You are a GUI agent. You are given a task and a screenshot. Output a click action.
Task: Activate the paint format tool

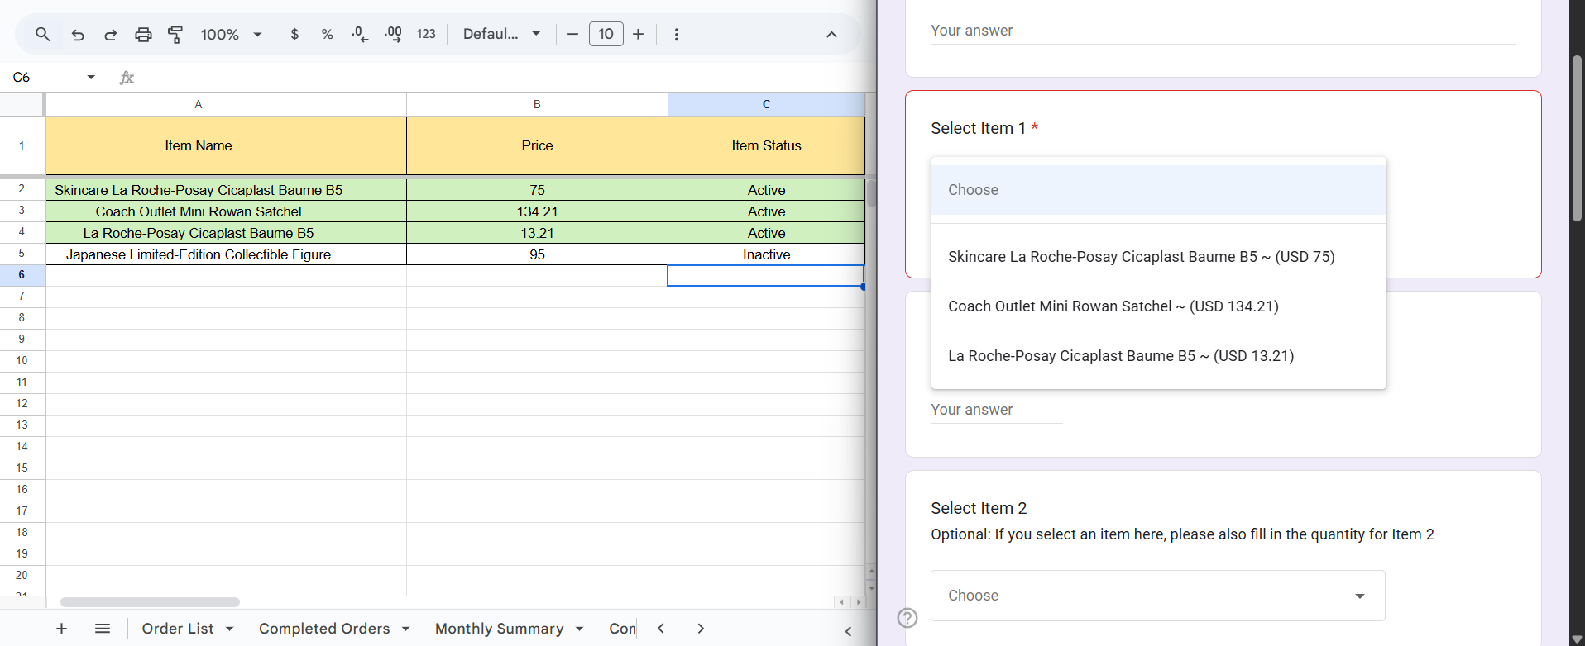click(175, 35)
